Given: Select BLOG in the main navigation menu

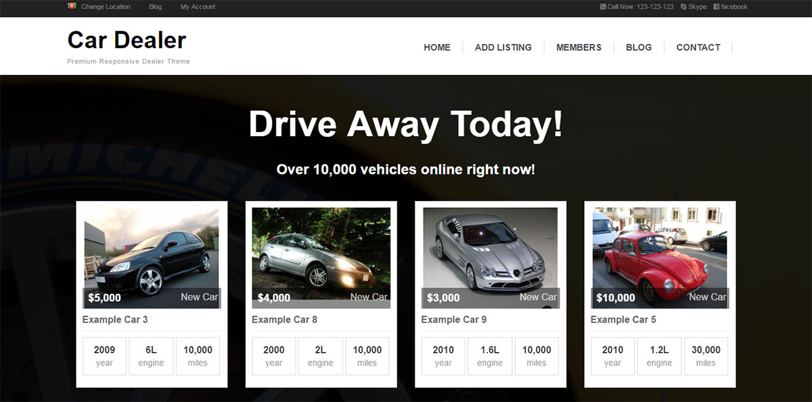Looking at the screenshot, I should (639, 47).
